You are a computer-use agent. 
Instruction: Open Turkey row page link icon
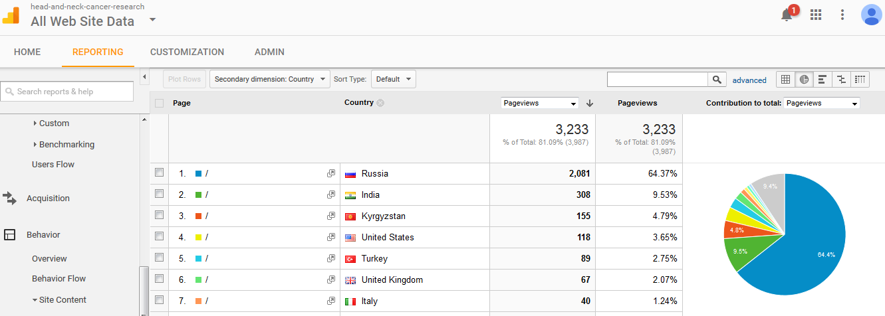[330, 259]
